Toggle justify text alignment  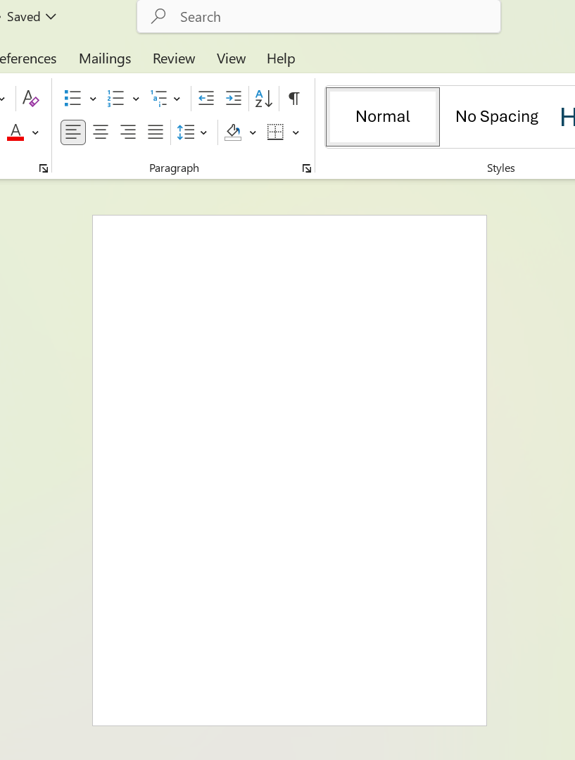(156, 132)
